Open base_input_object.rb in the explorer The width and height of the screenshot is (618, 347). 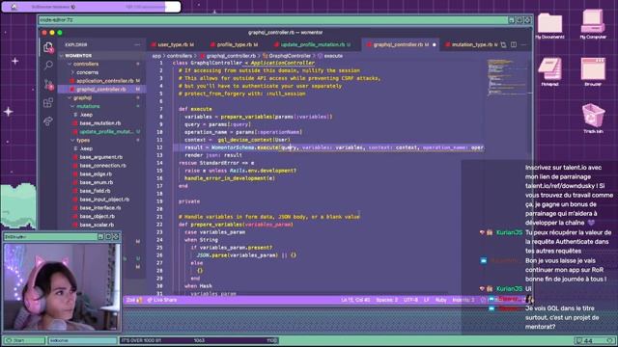pos(104,200)
